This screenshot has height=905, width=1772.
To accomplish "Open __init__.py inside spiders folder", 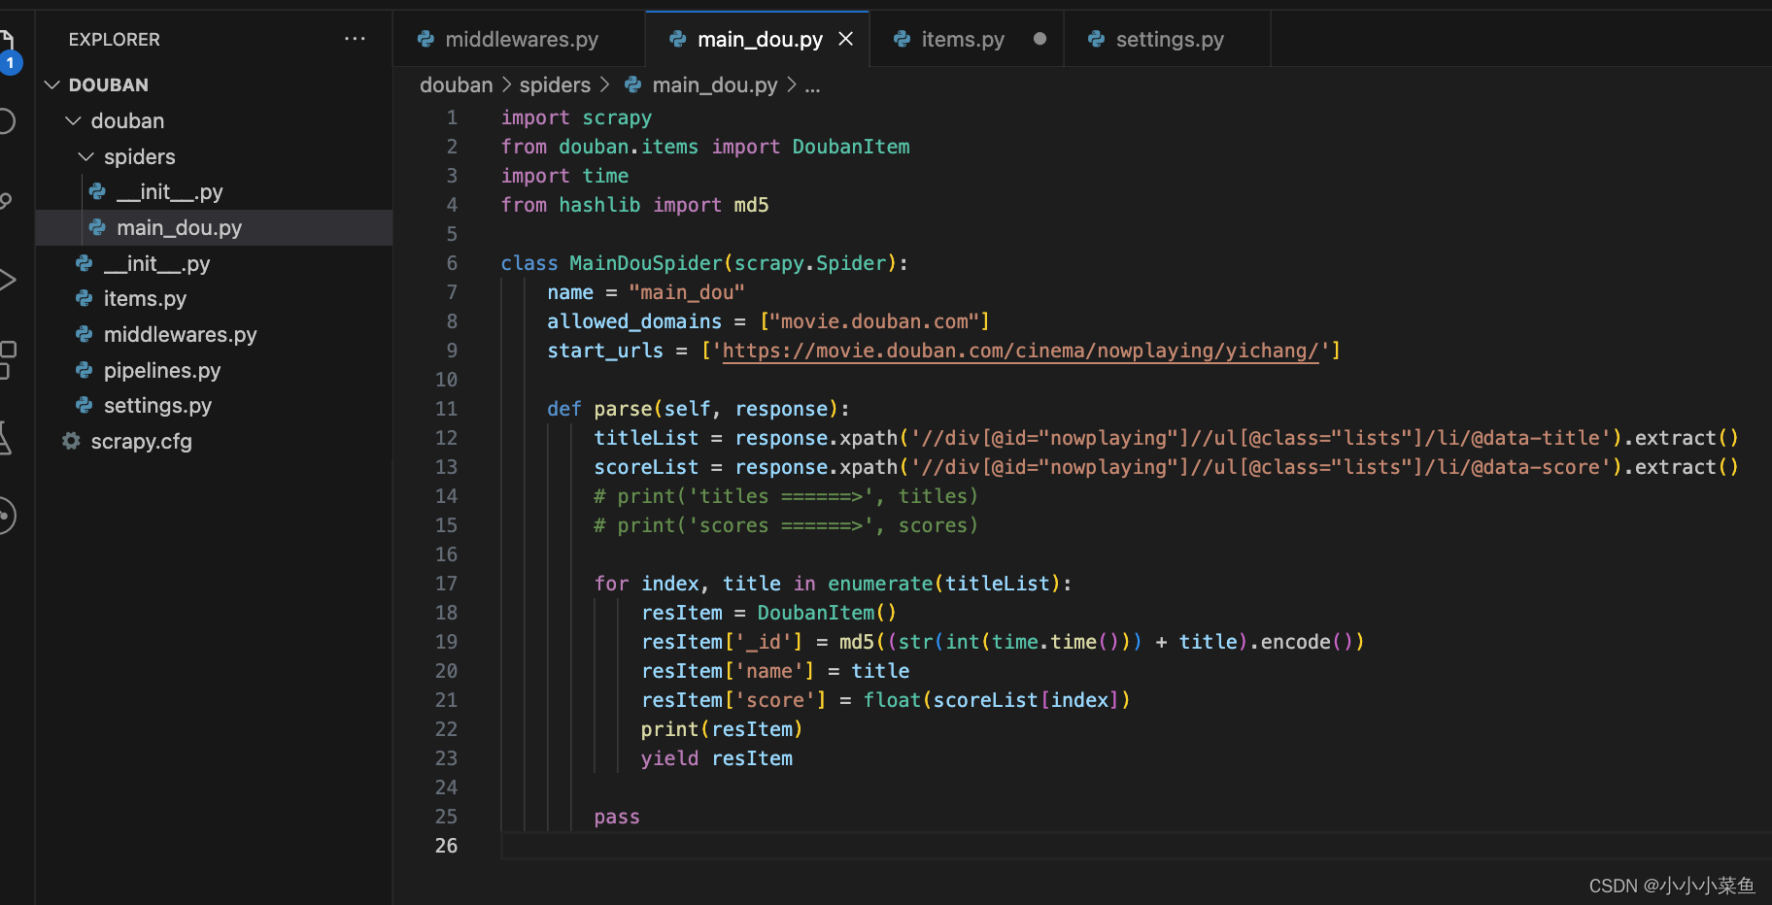I will coord(214,192).
